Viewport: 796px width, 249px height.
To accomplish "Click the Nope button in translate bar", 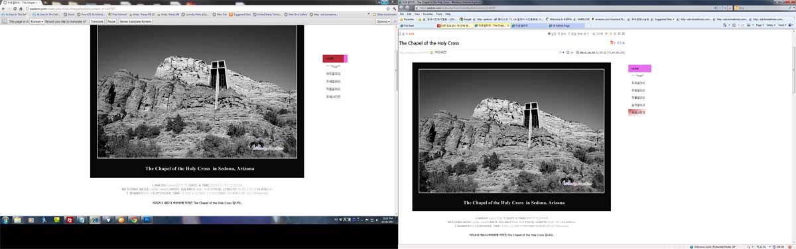I will (x=111, y=21).
